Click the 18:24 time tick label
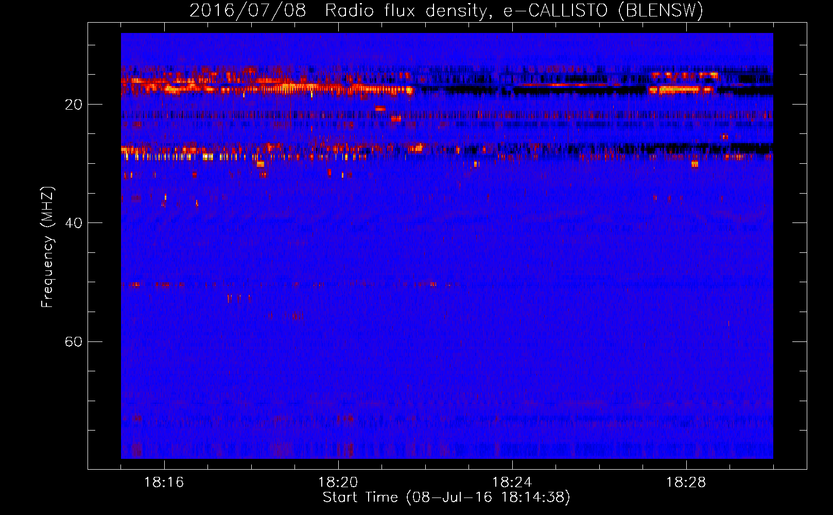This screenshot has width=833, height=515. [512, 483]
